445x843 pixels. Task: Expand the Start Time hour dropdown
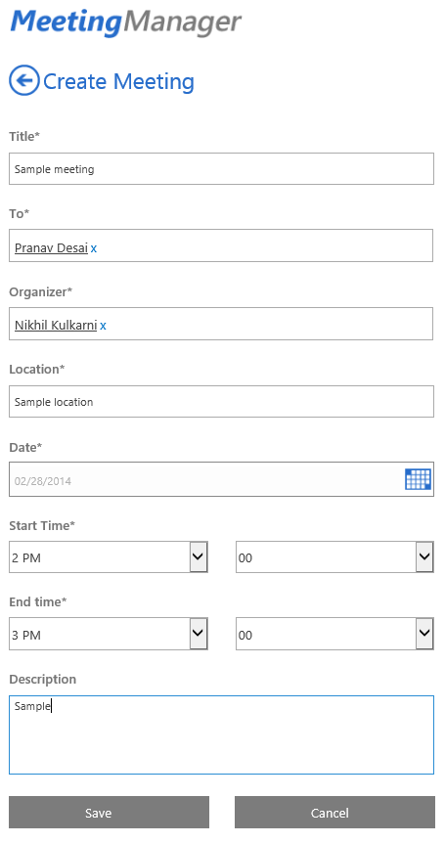[x=109, y=557]
